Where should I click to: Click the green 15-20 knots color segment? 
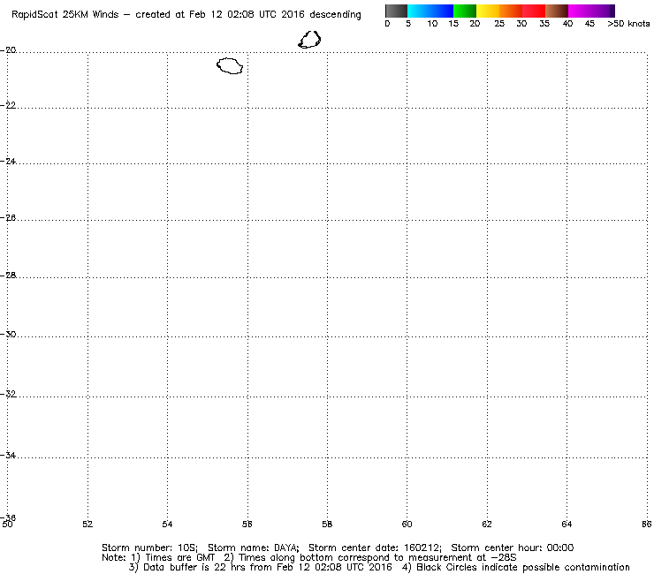coord(465,11)
